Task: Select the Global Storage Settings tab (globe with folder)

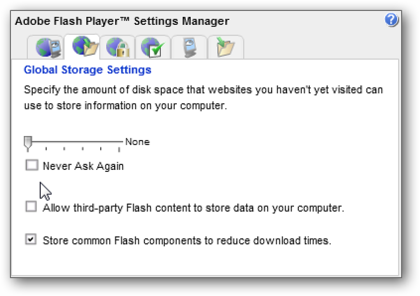Action: point(82,46)
